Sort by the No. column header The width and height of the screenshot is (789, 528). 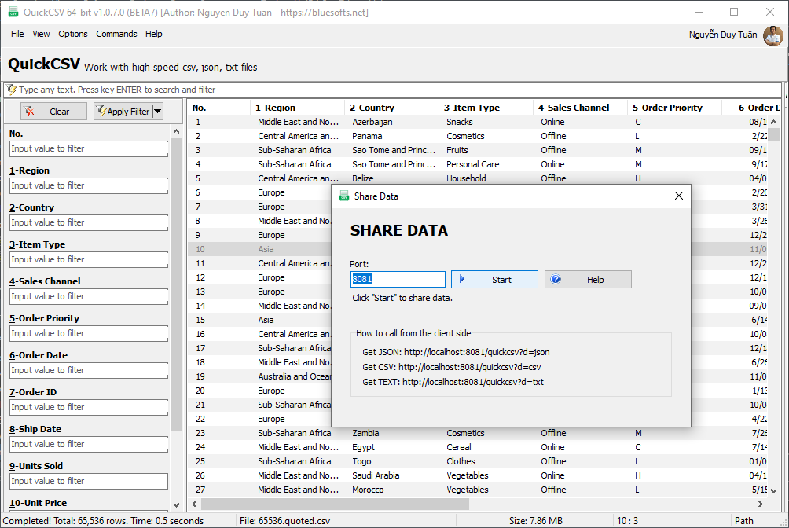click(219, 108)
